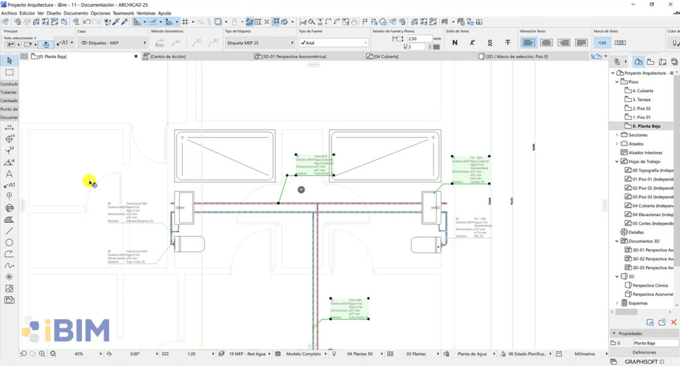
Task: Open the Definiciones button
Action: click(x=644, y=352)
